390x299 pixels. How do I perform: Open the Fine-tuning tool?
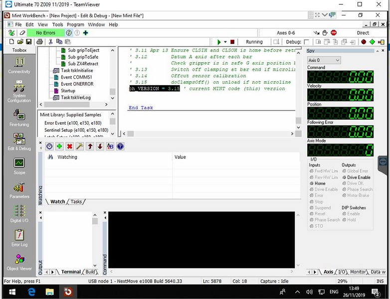point(19,118)
